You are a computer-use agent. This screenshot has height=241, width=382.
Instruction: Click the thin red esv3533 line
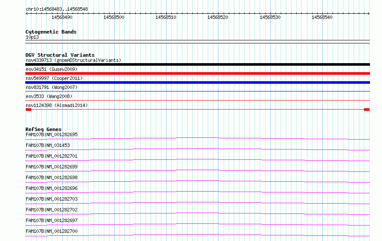click(x=197, y=100)
